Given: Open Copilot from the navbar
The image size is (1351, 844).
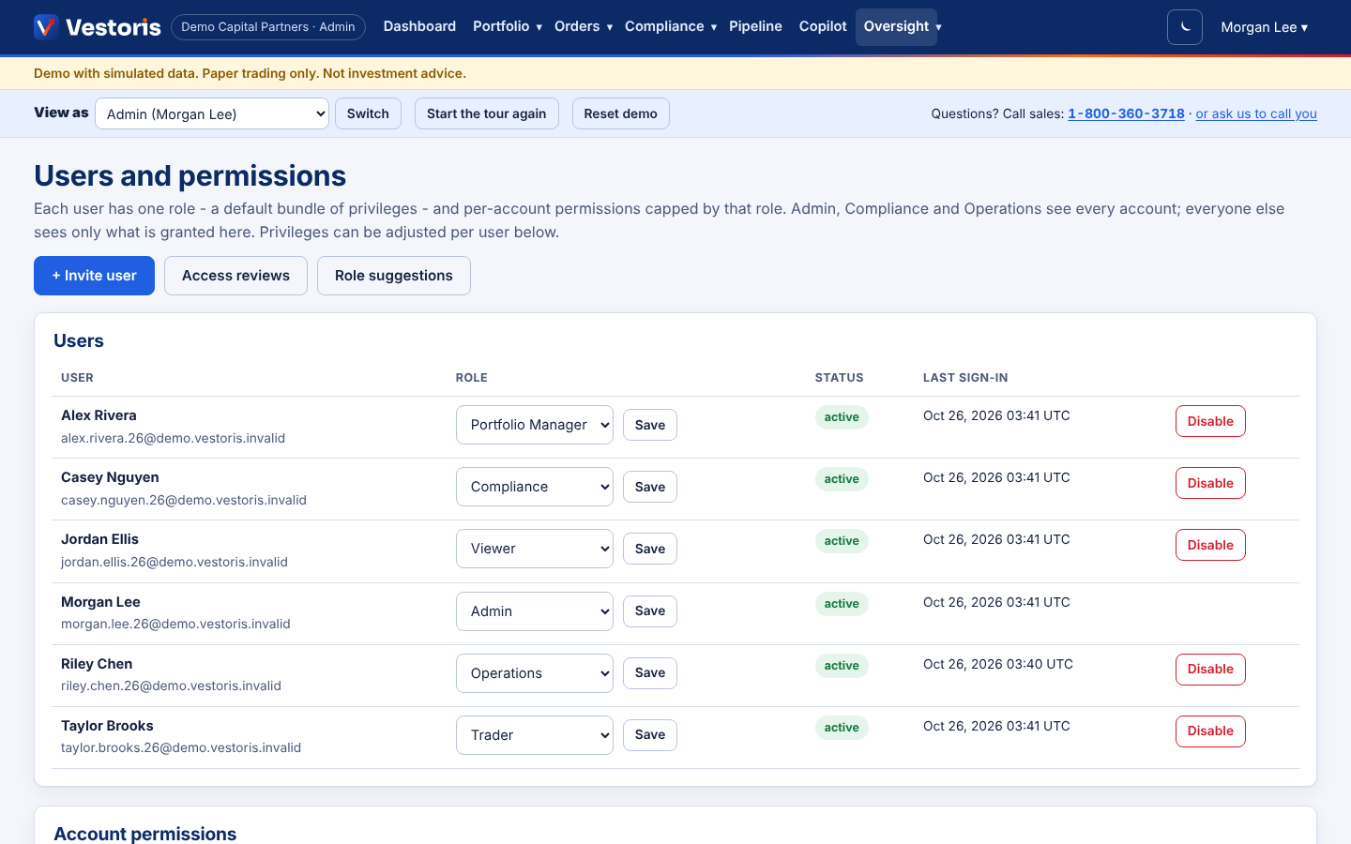Looking at the screenshot, I should point(823,26).
